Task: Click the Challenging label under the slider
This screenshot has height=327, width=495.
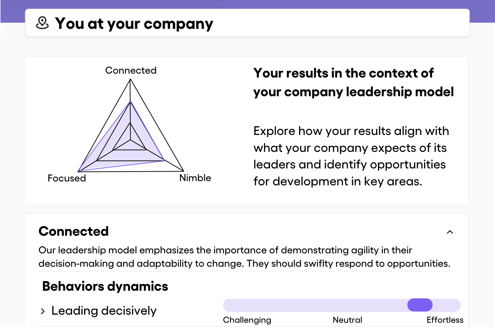Action: 247,320
